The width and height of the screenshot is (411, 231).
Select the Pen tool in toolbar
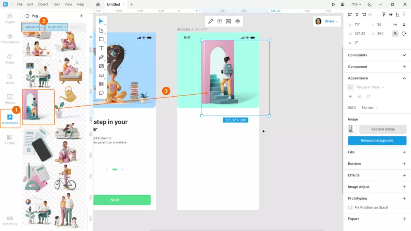point(101,57)
